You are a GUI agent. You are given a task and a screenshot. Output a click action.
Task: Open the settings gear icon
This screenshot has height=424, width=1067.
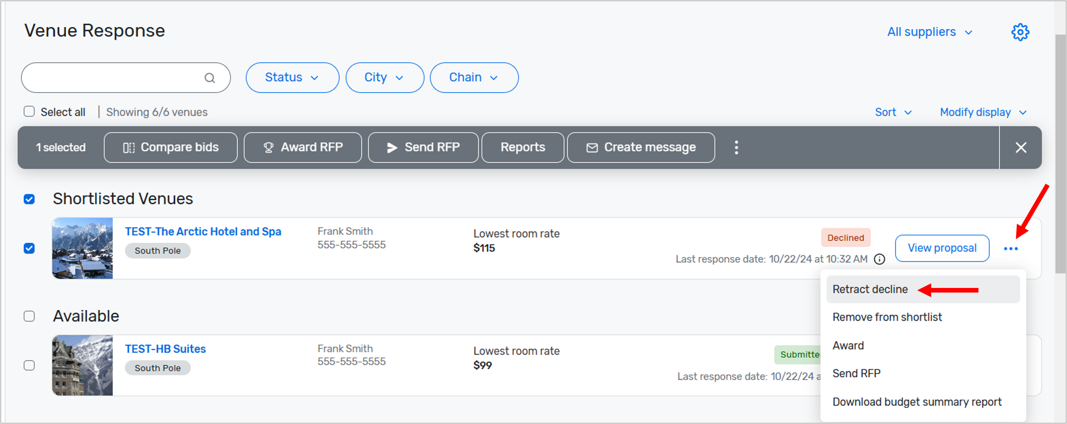1020,32
